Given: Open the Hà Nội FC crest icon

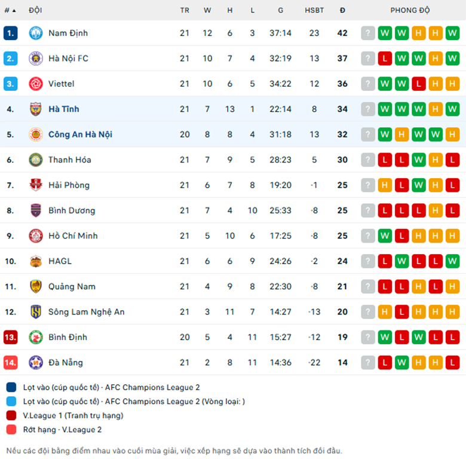Looking at the screenshot, I should (x=36, y=58).
